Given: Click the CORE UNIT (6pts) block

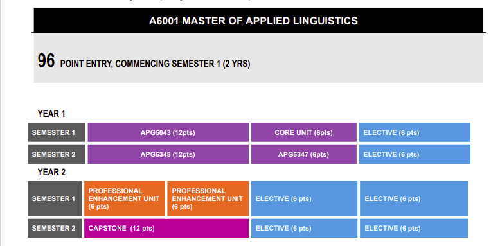Looking at the screenshot, I should click(x=304, y=132).
